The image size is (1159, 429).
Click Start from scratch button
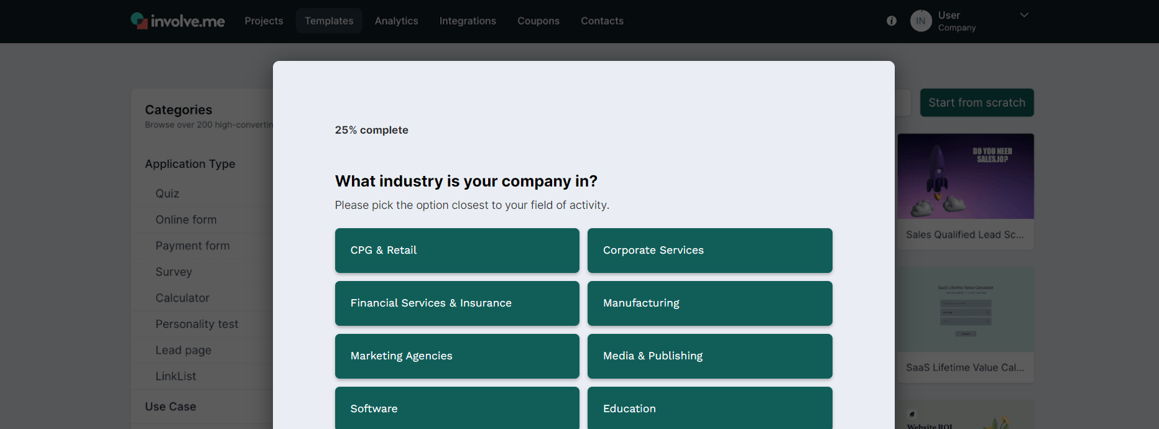[x=977, y=103]
